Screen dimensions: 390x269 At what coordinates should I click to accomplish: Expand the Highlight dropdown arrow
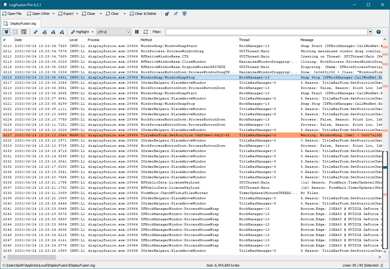(x=92, y=32)
